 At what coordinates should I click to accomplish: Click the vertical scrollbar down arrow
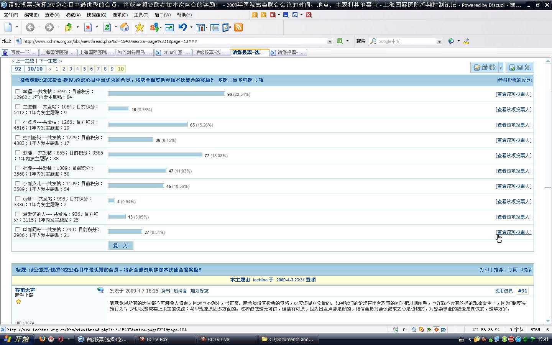[548, 321]
